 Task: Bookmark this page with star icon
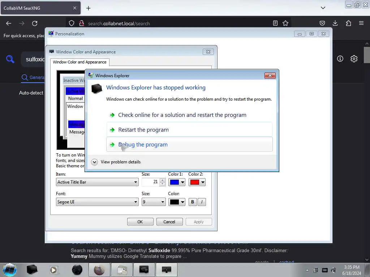pyautogui.click(x=285, y=23)
